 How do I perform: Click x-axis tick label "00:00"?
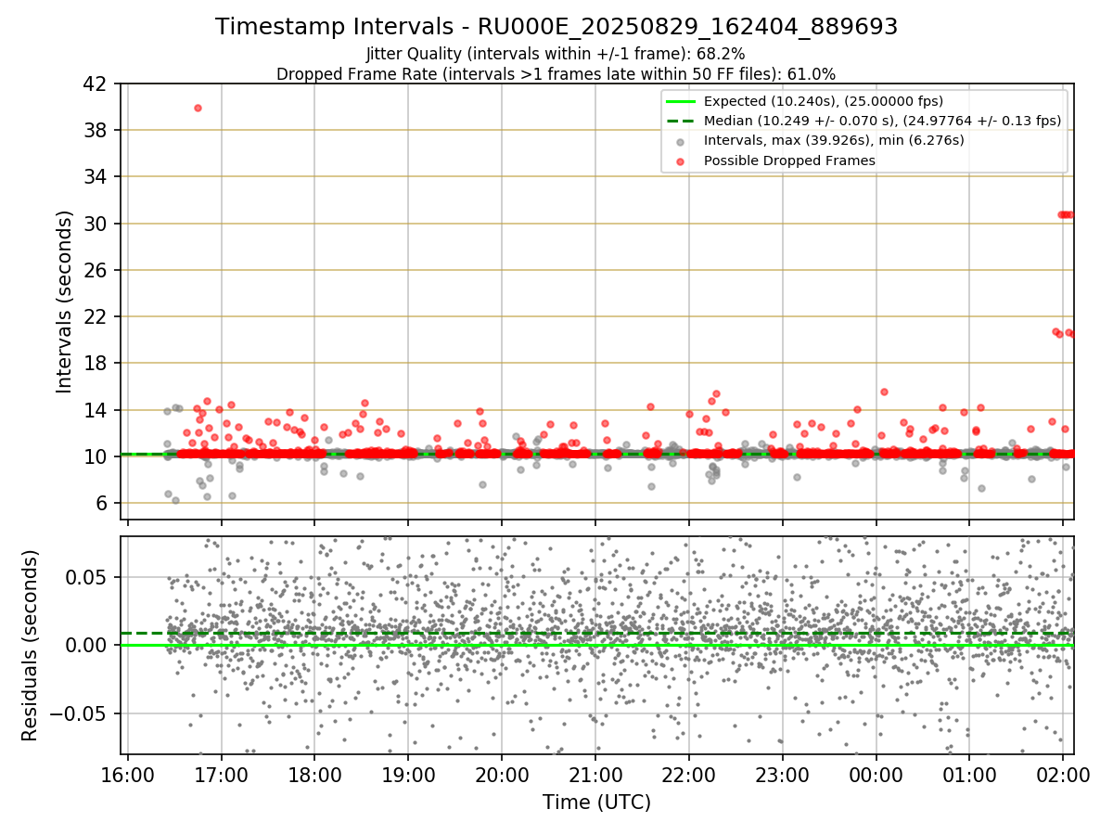[x=876, y=774]
